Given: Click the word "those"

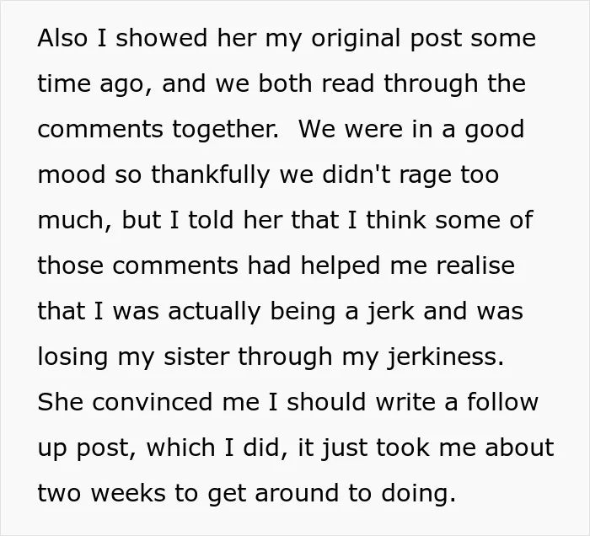Looking at the screenshot, I should tap(70, 265).
